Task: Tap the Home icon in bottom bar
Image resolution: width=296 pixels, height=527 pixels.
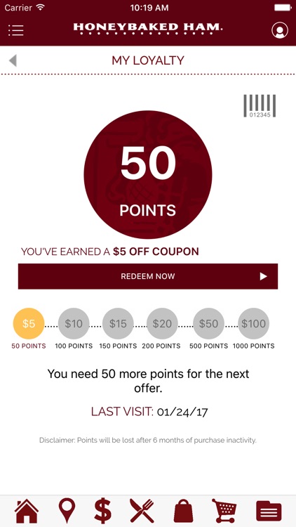Action: [27, 511]
